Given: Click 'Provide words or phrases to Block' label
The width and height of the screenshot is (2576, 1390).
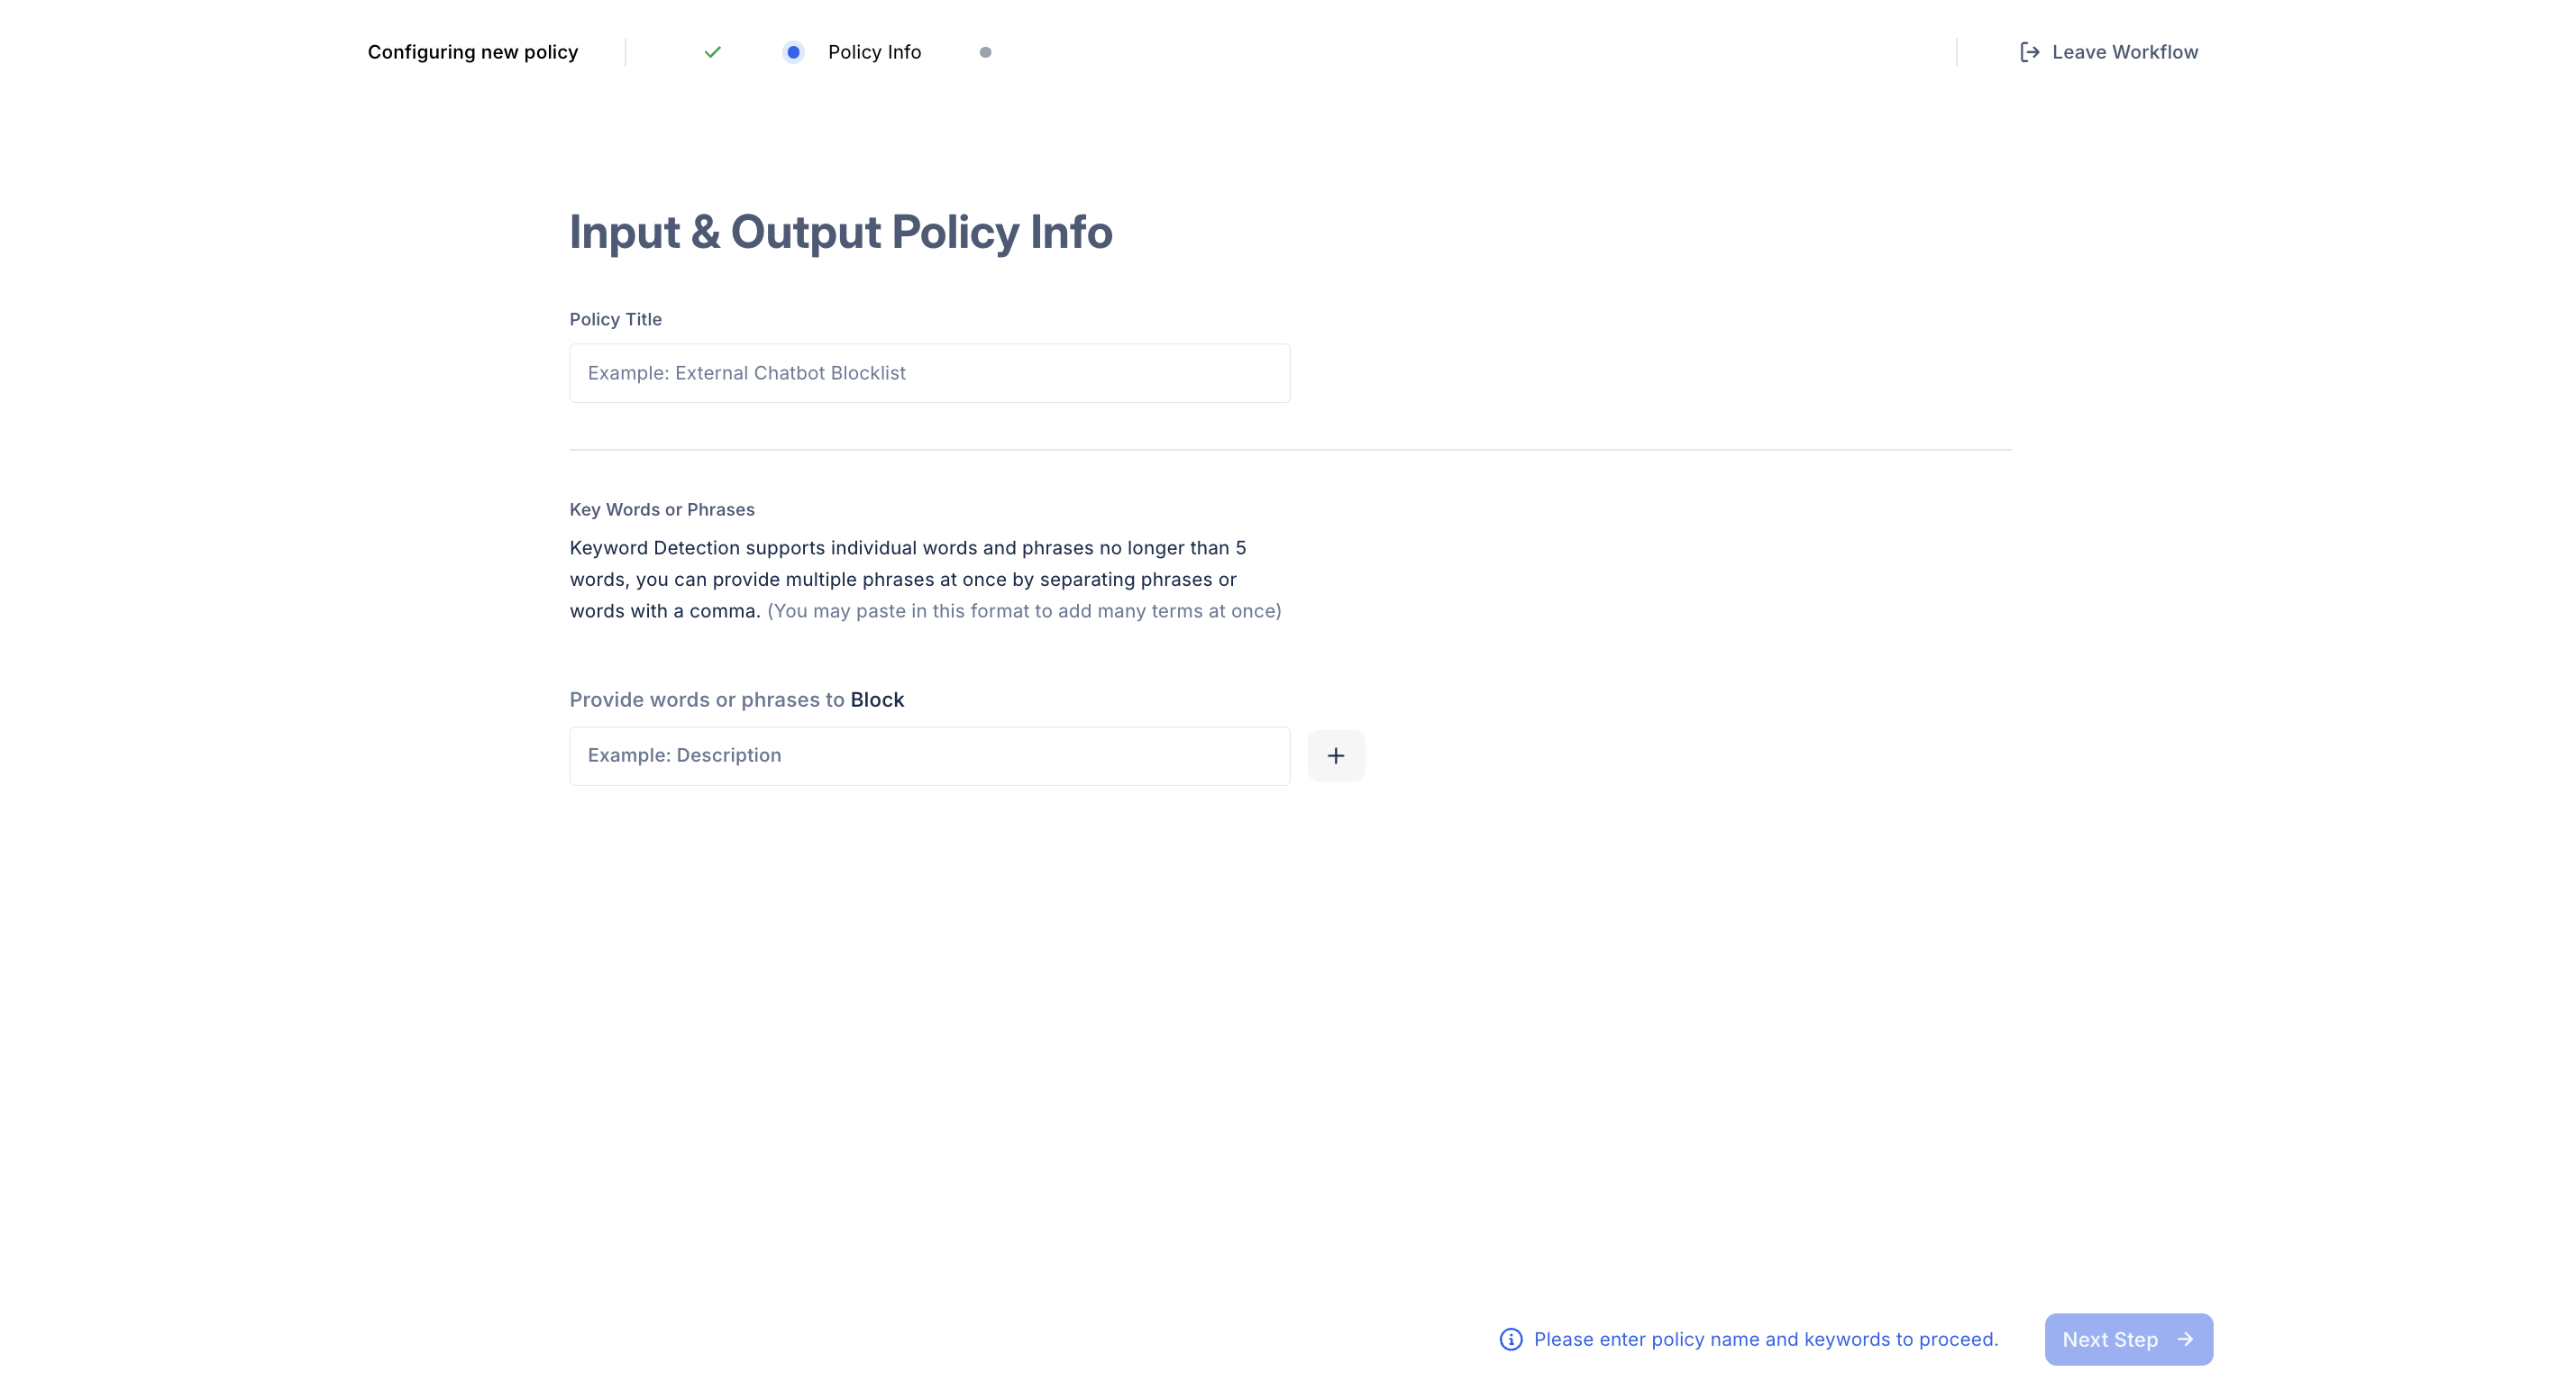Looking at the screenshot, I should click(736, 700).
